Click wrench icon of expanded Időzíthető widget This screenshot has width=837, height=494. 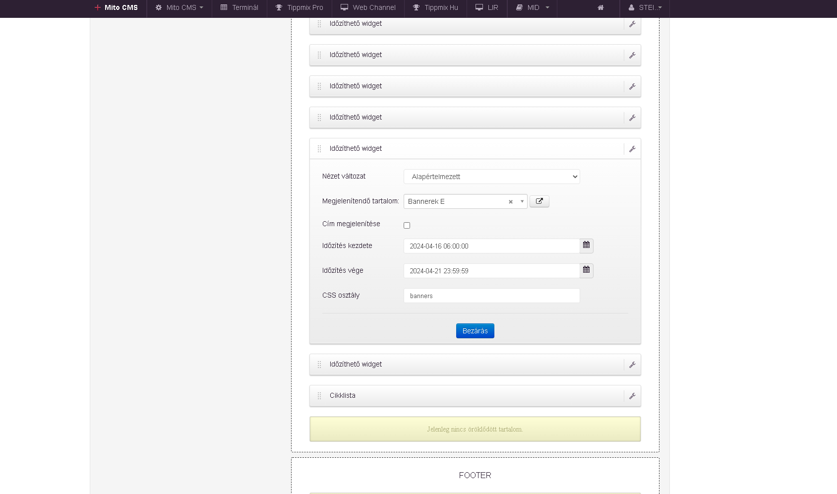pos(632,149)
